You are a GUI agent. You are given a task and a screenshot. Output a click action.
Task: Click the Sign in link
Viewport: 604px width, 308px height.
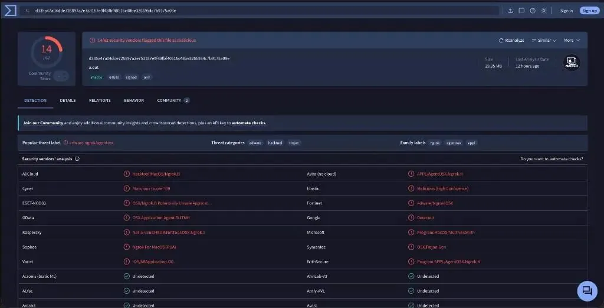tap(566, 11)
